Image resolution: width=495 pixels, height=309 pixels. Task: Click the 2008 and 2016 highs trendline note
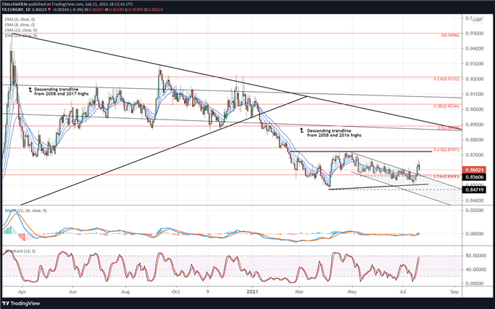(334, 133)
